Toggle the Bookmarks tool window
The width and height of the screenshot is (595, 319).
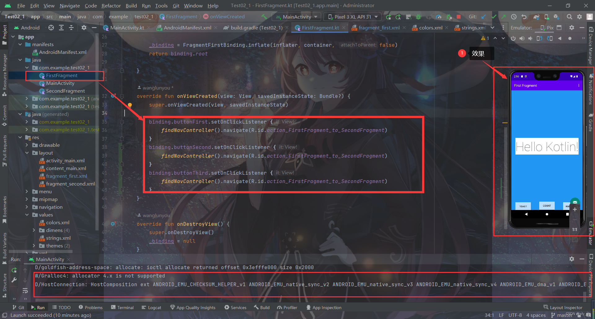pyautogui.click(x=4, y=209)
